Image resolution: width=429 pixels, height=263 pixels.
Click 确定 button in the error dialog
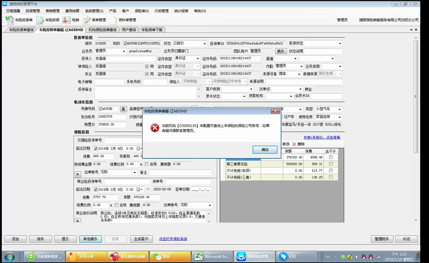click(x=265, y=150)
